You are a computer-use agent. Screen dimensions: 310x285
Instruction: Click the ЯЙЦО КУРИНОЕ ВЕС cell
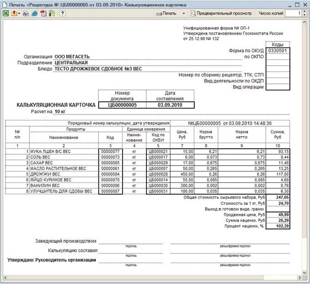[64, 180]
